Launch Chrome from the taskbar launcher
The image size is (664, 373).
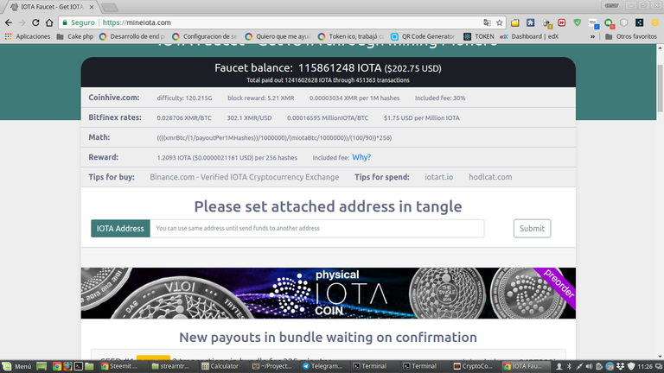pyautogui.click(x=56, y=366)
